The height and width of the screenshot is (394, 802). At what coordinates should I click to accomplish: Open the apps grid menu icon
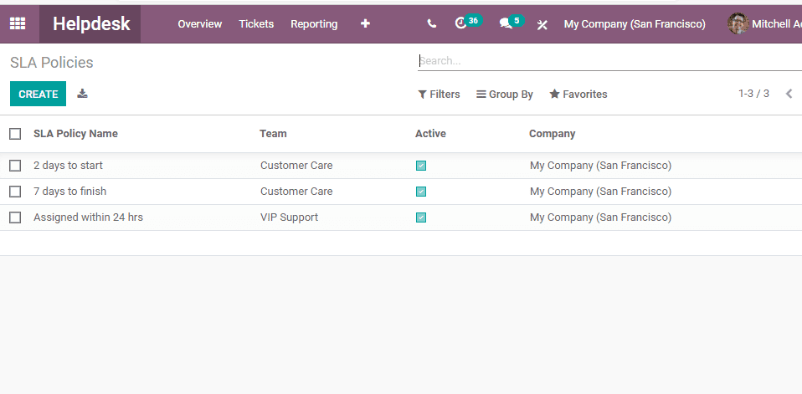18,23
